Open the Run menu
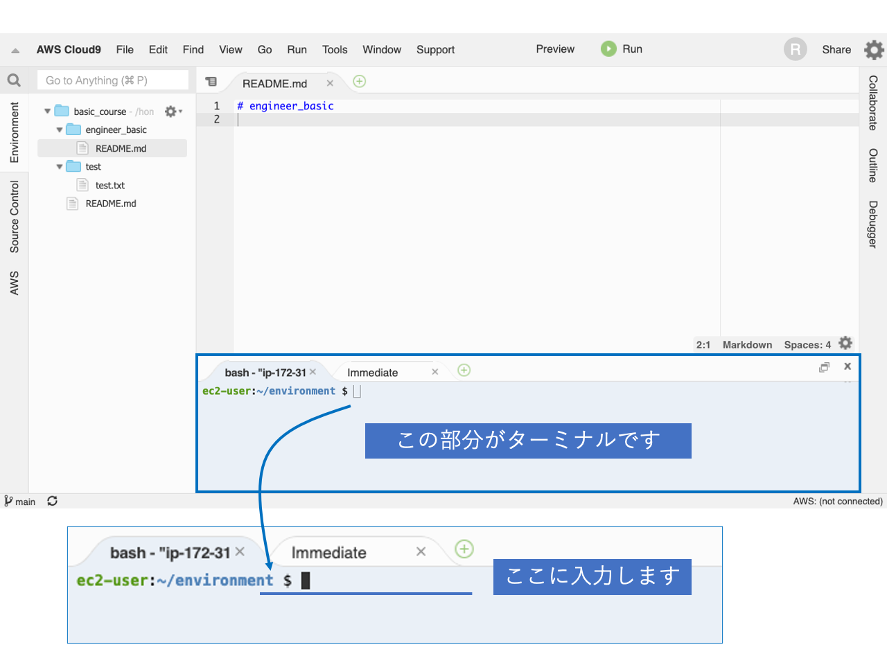This screenshot has width=887, height=665. click(297, 50)
